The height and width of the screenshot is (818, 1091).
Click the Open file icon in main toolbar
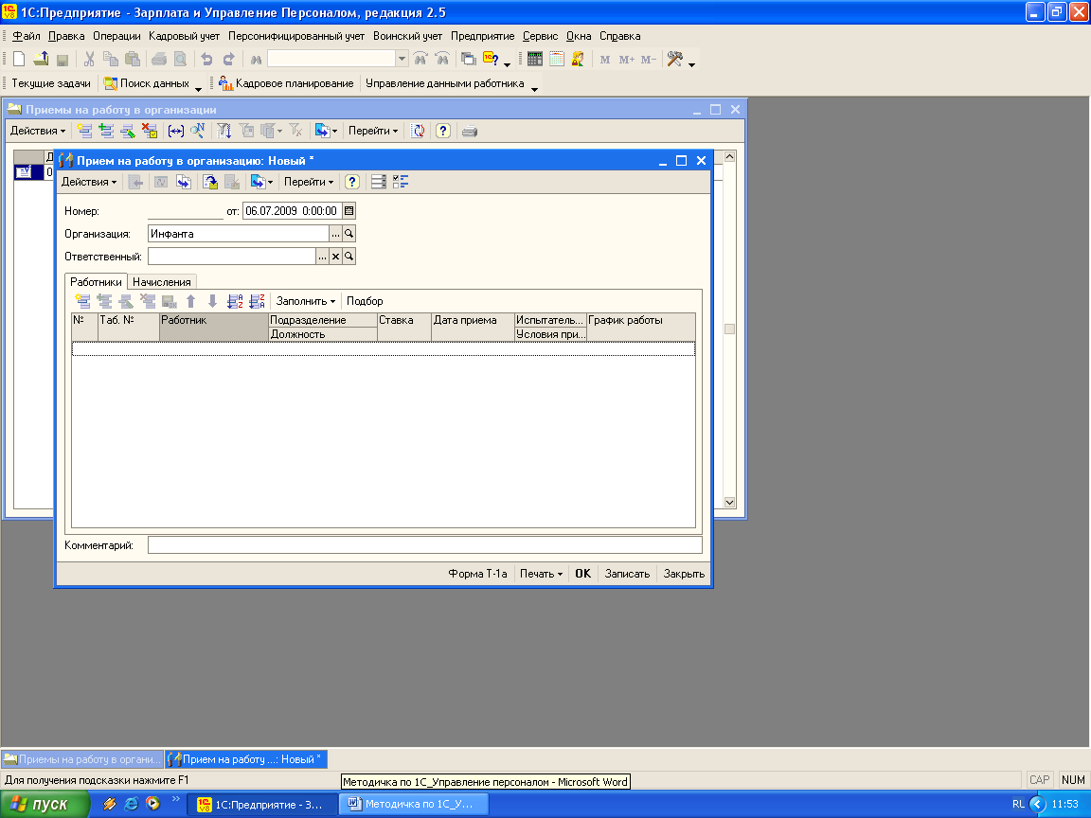pos(41,59)
